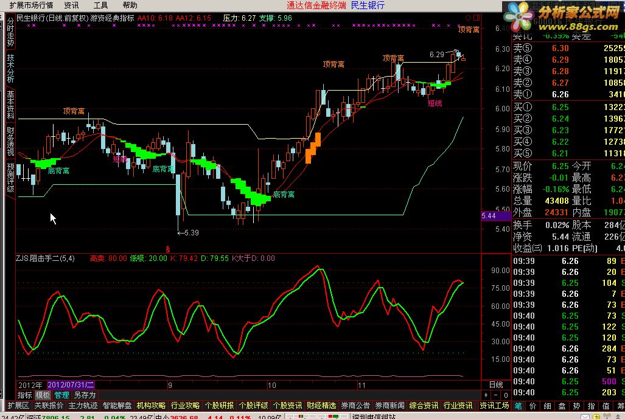
Task: Select the 指 tab in quote panel
Action: pyautogui.click(x=591, y=406)
